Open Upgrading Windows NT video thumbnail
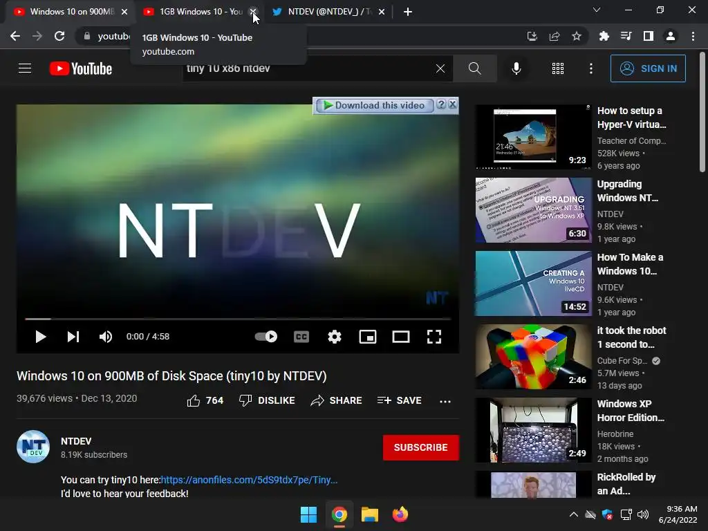The image size is (708, 531). [x=533, y=210]
